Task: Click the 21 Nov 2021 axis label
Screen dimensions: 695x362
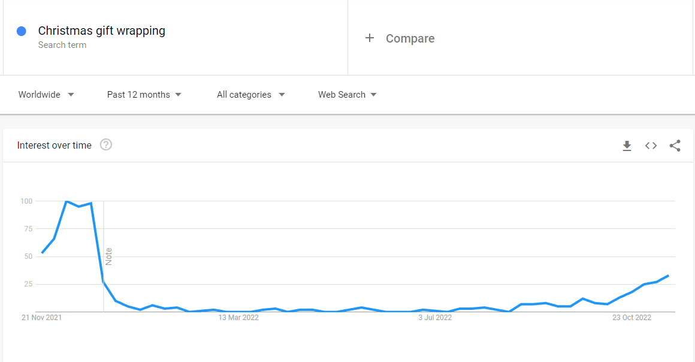Action: [42, 318]
